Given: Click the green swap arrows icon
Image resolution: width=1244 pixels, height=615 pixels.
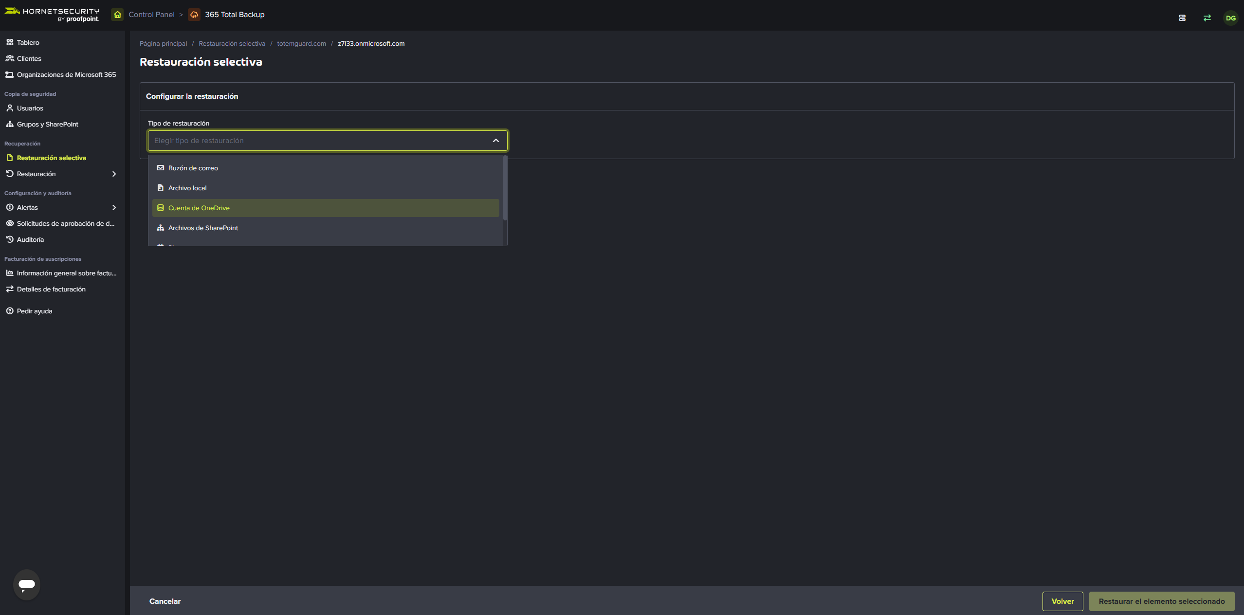Looking at the screenshot, I should click(x=1207, y=18).
